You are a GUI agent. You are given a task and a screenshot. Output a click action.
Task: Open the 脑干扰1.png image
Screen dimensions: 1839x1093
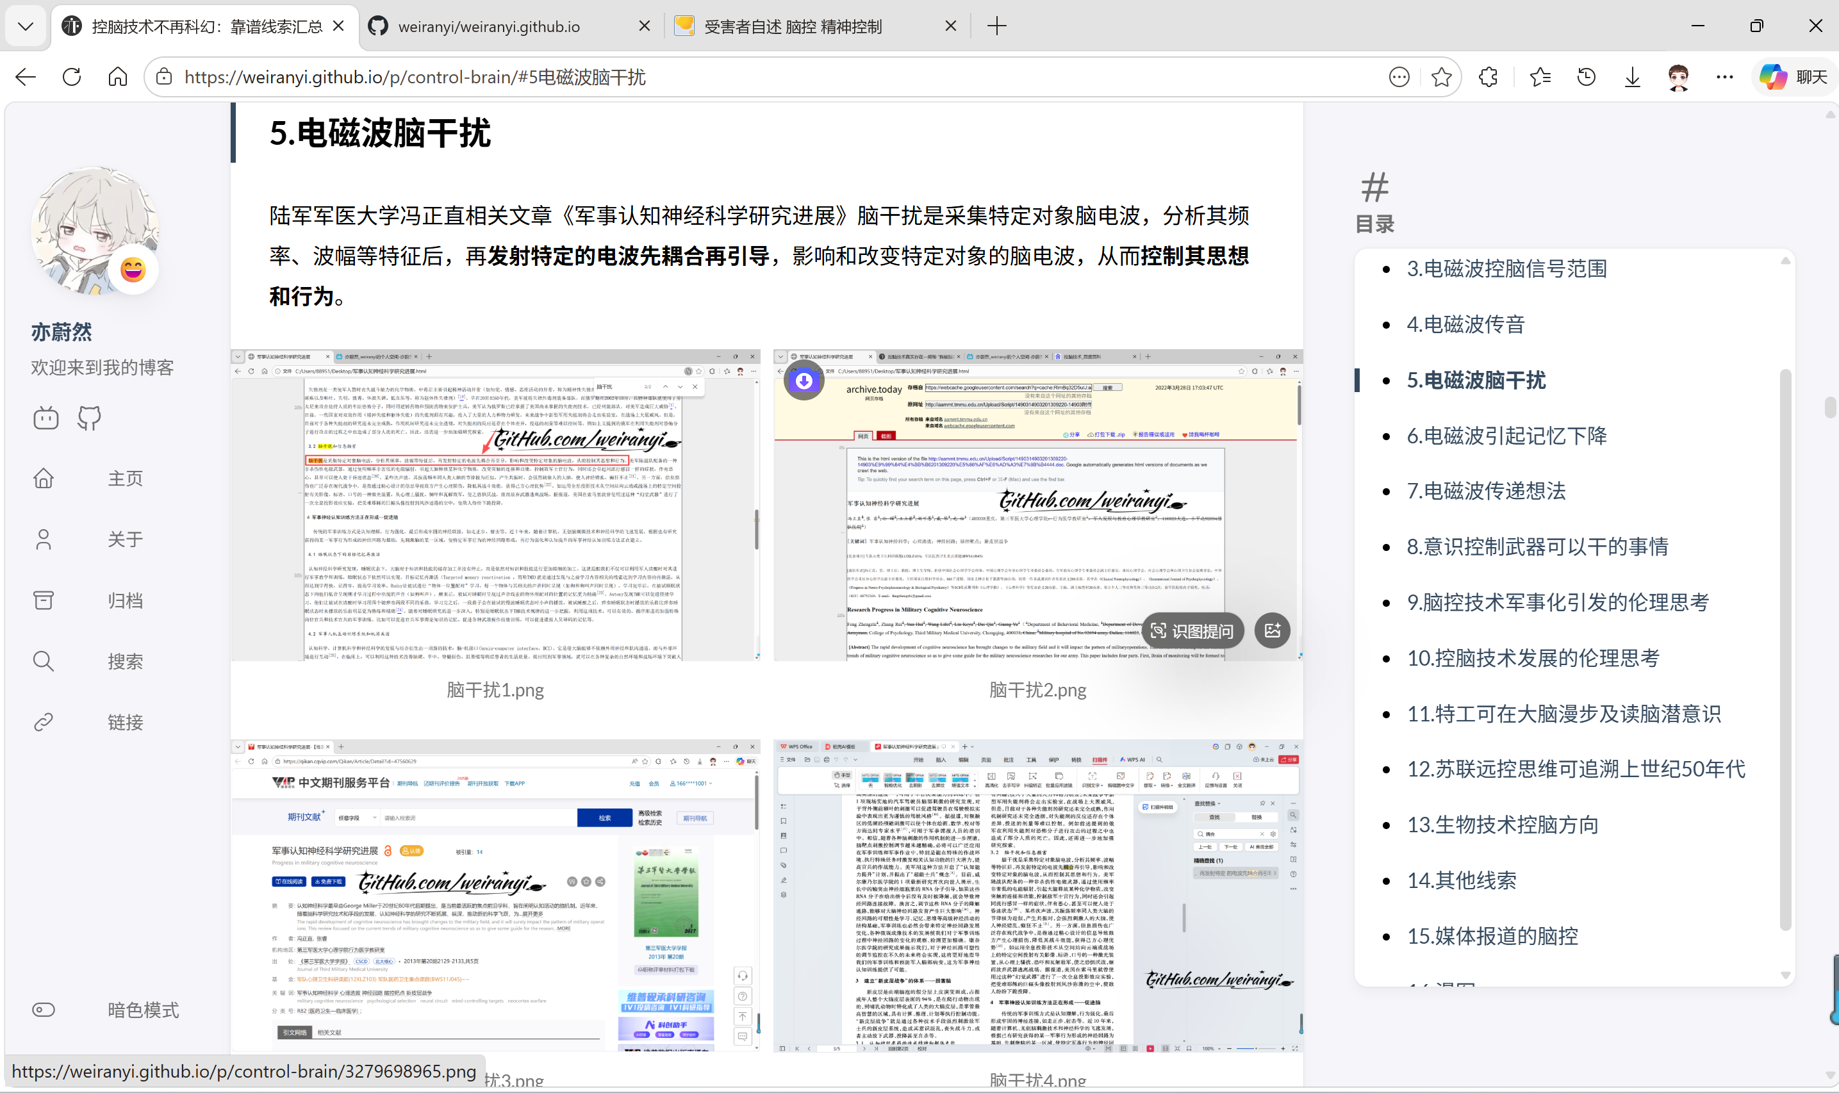coord(495,505)
